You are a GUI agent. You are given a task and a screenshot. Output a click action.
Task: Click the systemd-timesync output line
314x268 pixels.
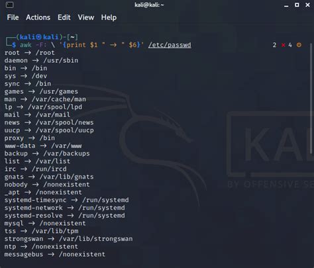point(66,200)
